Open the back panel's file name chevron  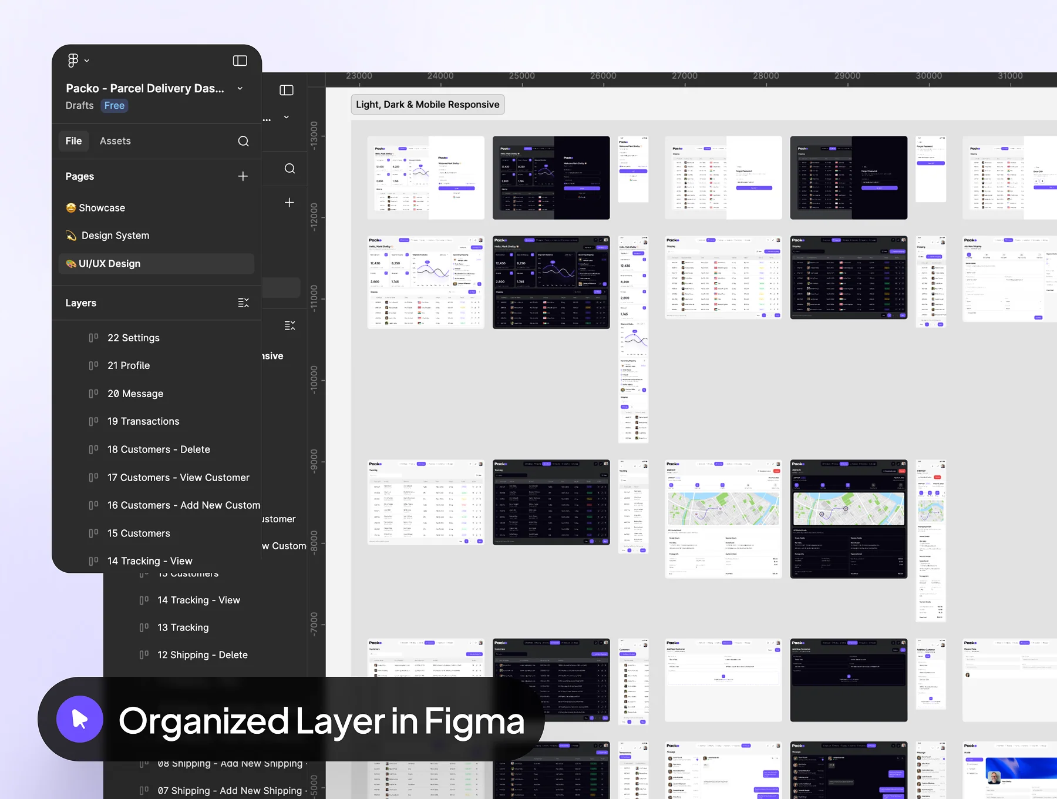287,117
